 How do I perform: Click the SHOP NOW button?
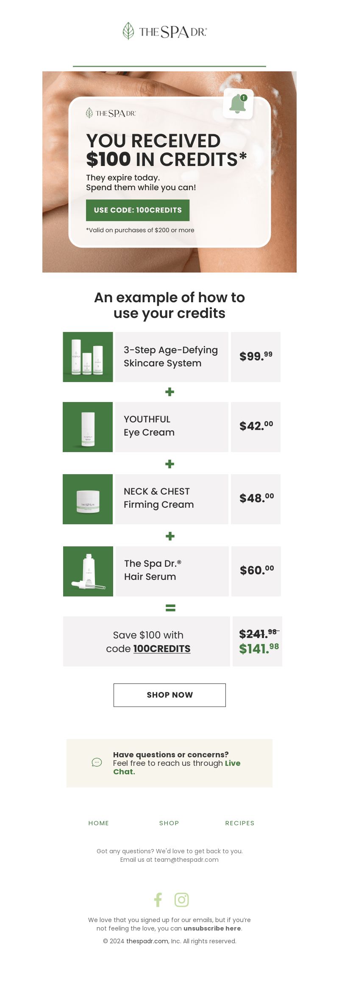[169, 695]
